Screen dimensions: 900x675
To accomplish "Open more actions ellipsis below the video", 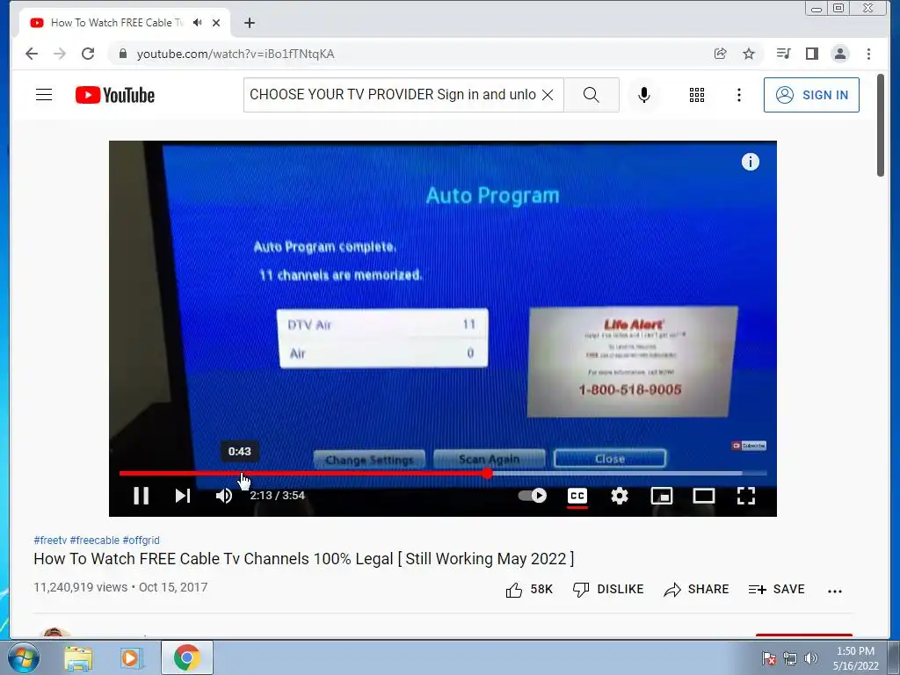I will coord(835,591).
